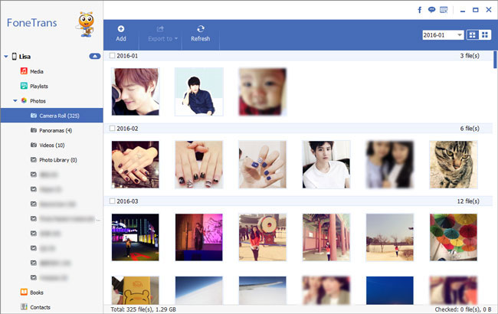Select the black patterned nail art photo

(x=199, y=165)
